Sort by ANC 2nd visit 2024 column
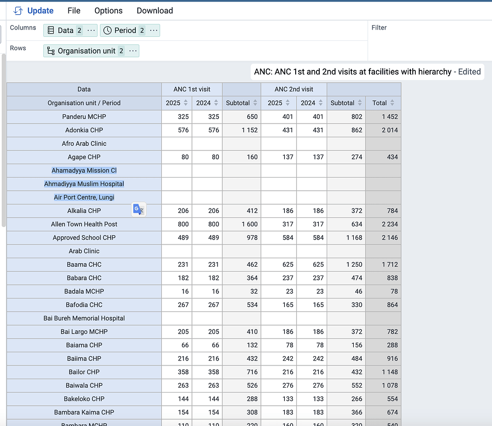This screenshot has height=426, width=492. click(320, 103)
